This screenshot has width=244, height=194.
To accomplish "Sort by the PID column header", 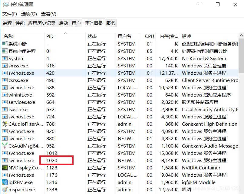I will [65, 36].
